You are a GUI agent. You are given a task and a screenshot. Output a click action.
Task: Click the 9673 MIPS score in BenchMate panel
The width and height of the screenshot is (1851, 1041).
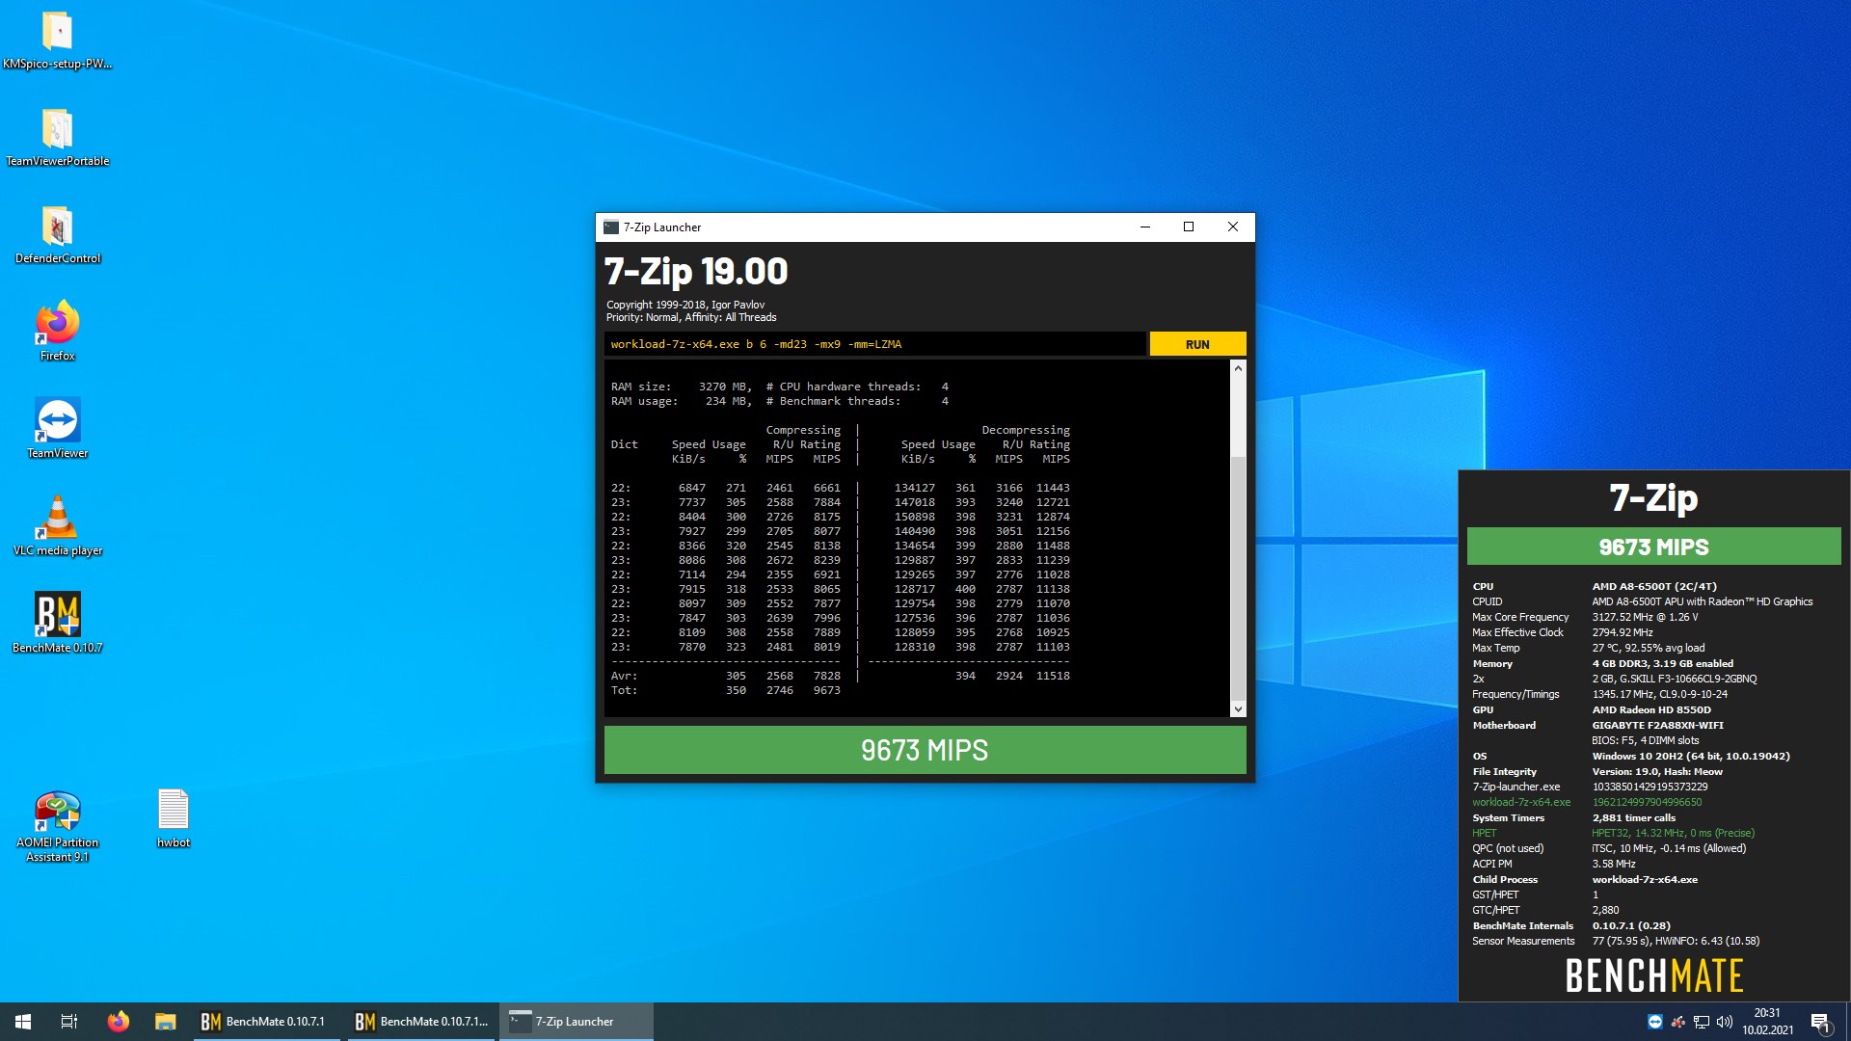click(1653, 547)
